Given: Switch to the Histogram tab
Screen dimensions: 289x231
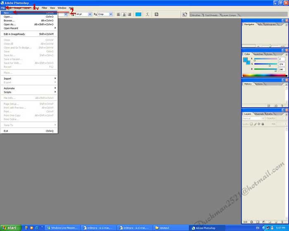Looking at the screenshot, I should [270, 24].
